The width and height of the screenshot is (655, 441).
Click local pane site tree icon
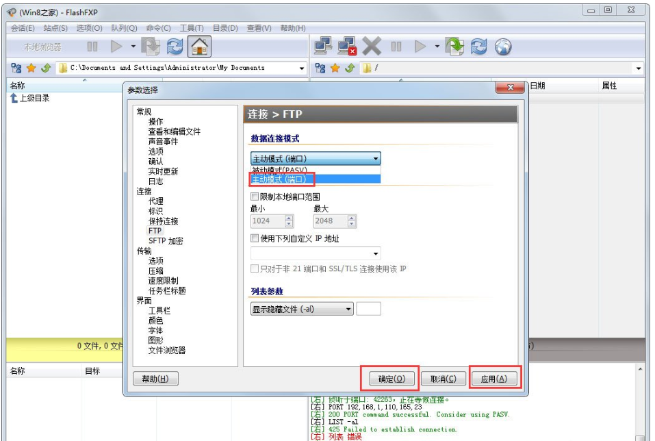point(16,68)
